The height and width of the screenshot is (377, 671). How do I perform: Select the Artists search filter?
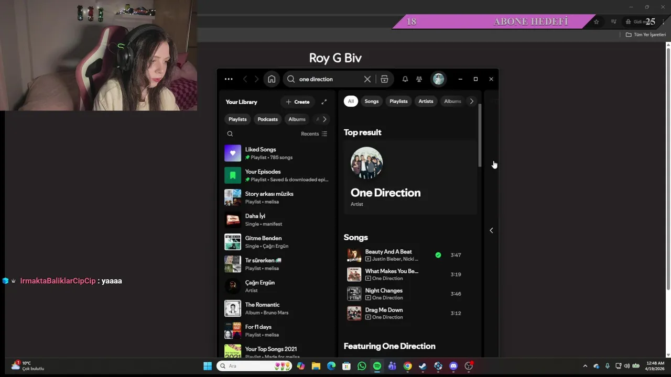(426, 101)
